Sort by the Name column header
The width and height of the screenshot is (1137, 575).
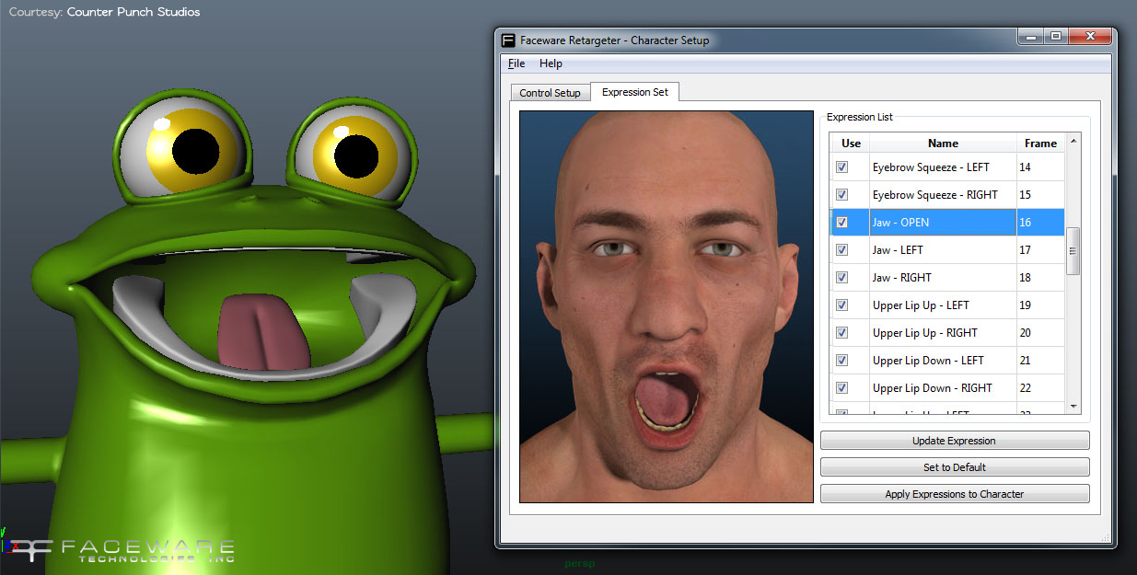pyautogui.click(x=943, y=144)
